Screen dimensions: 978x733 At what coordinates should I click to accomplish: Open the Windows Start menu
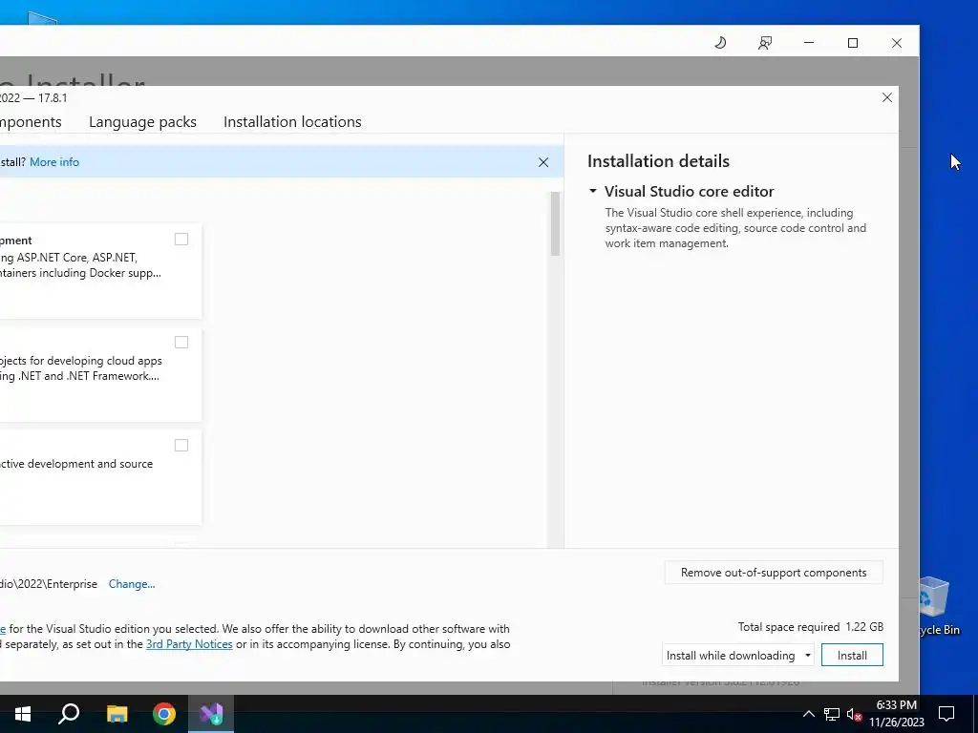(x=23, y=714)
